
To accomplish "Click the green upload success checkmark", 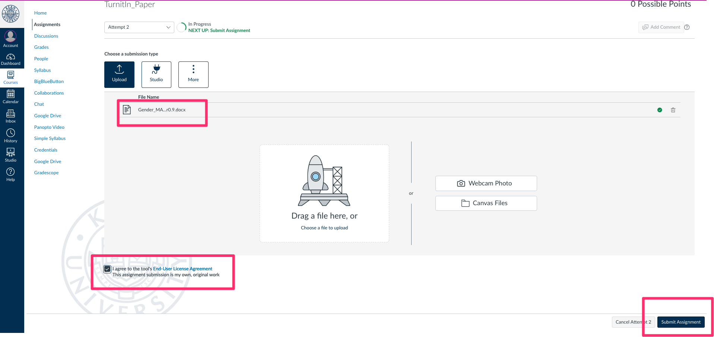I will click(x=660, y=110).
